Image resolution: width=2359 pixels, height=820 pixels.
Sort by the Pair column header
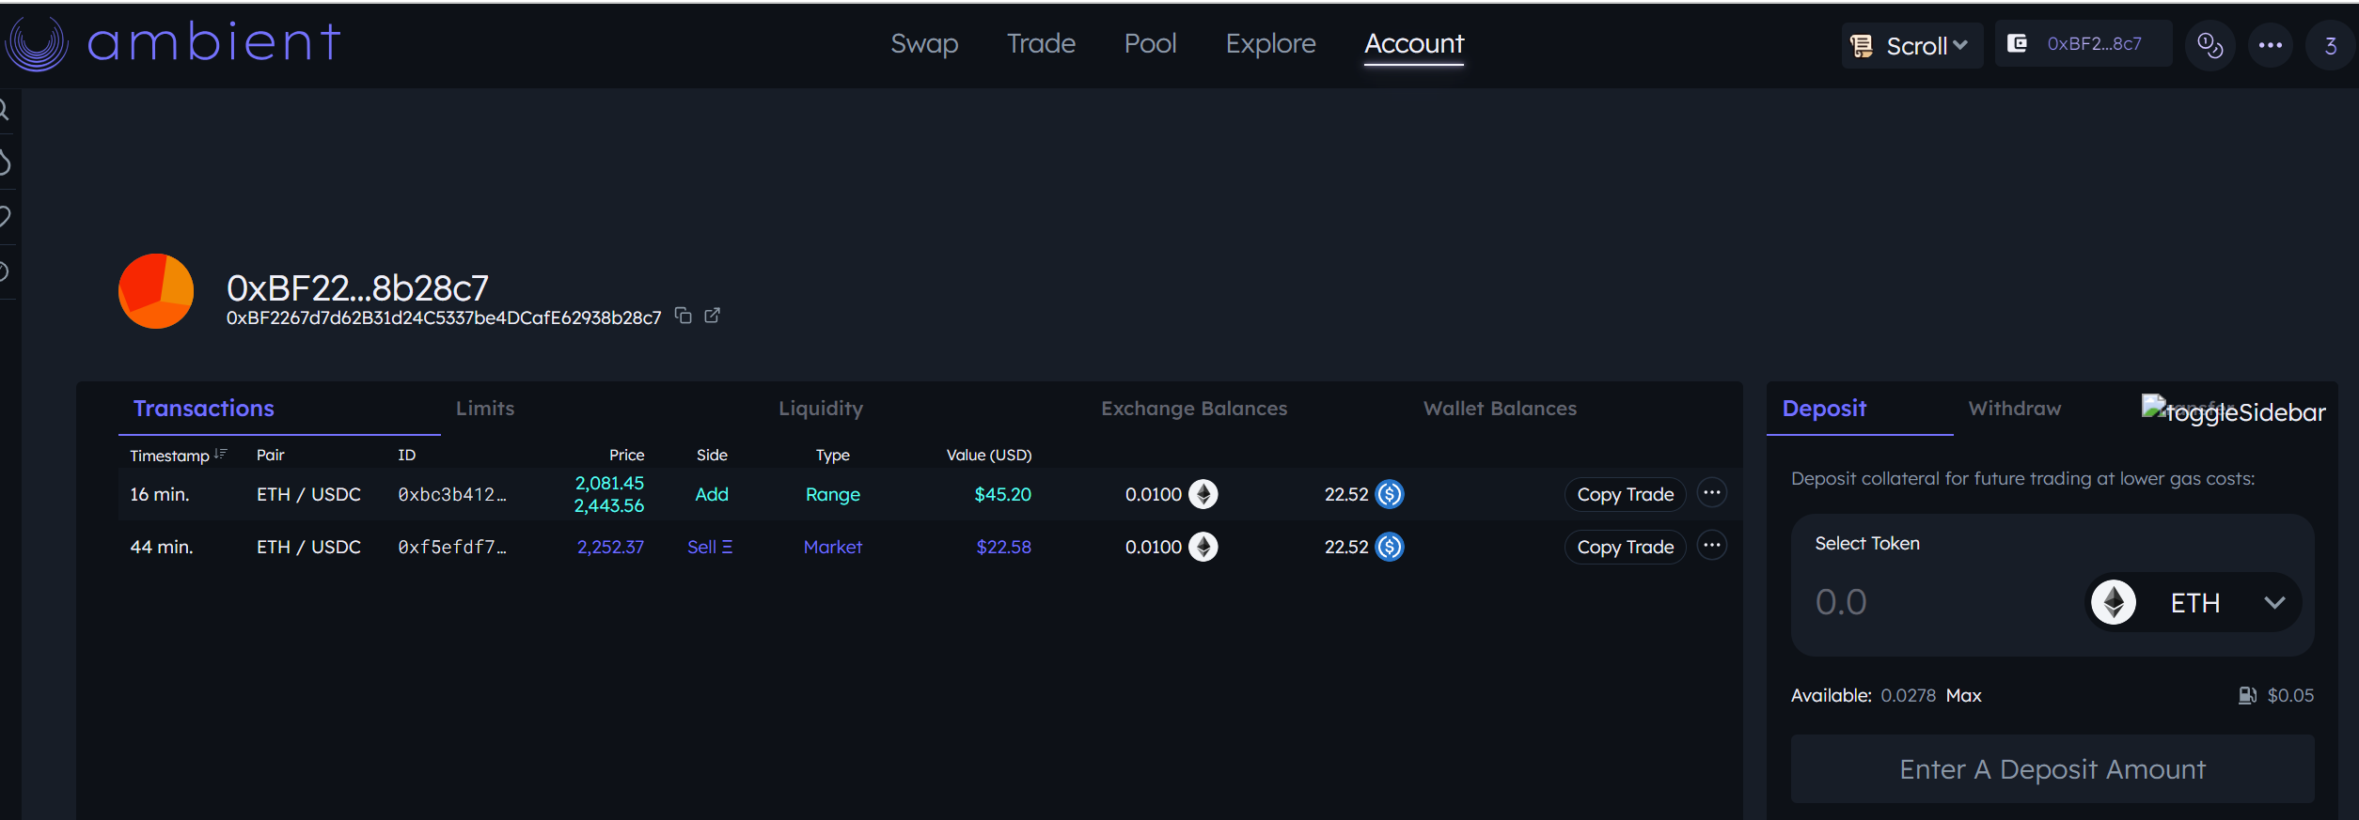coord(271,455)
